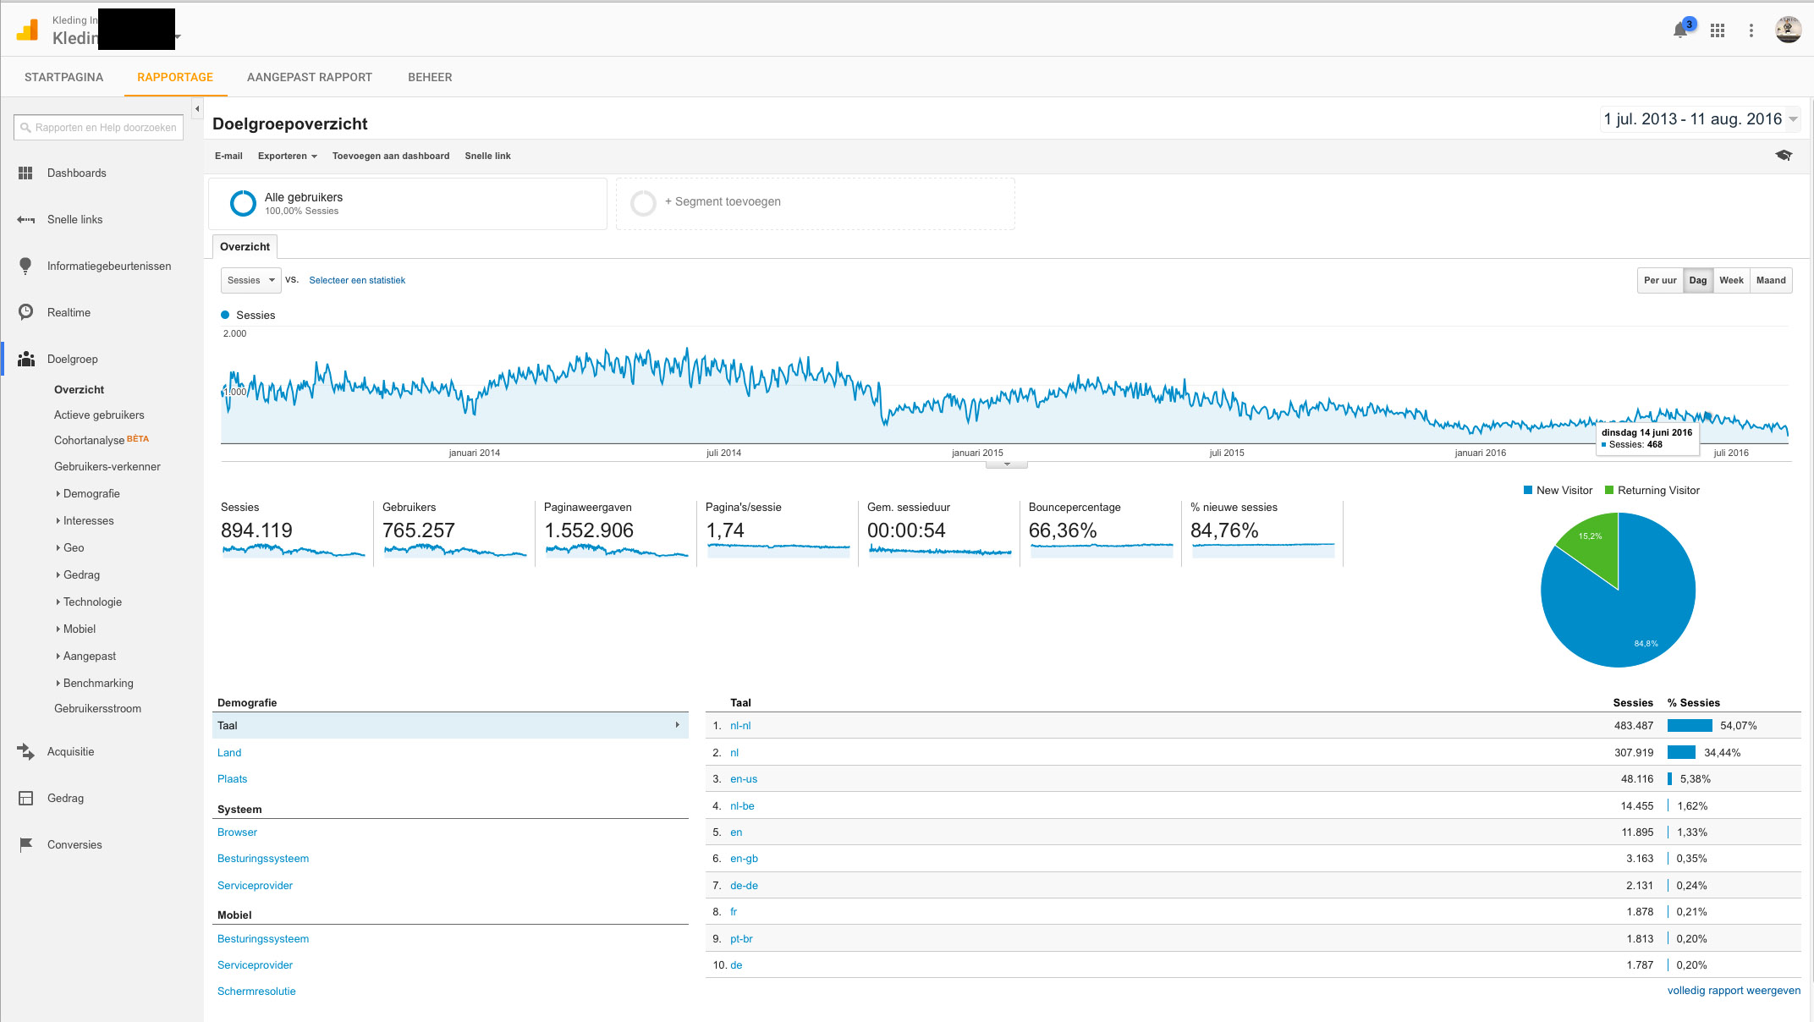Switch to the RAPPORTAGE tab
The width and height of the screenshot is (1814, 1022).
coord(175,77)
